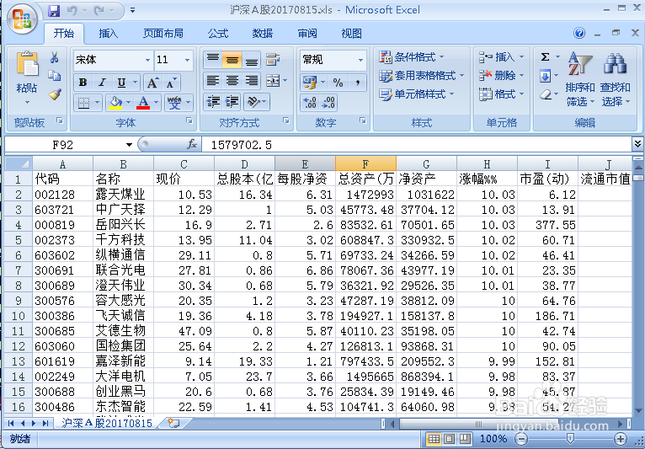Apply fill color with the paint bucket

115,102
